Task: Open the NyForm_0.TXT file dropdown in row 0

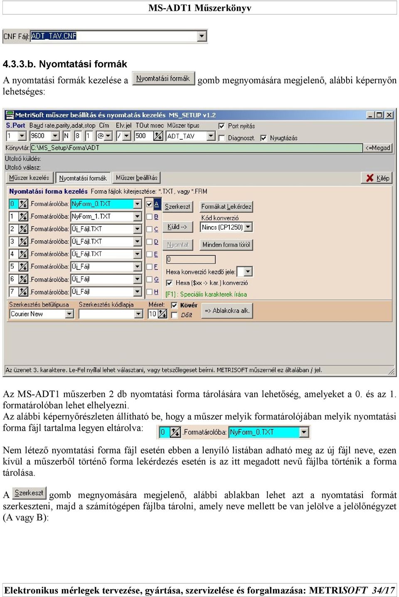Action: pos(138,204)
